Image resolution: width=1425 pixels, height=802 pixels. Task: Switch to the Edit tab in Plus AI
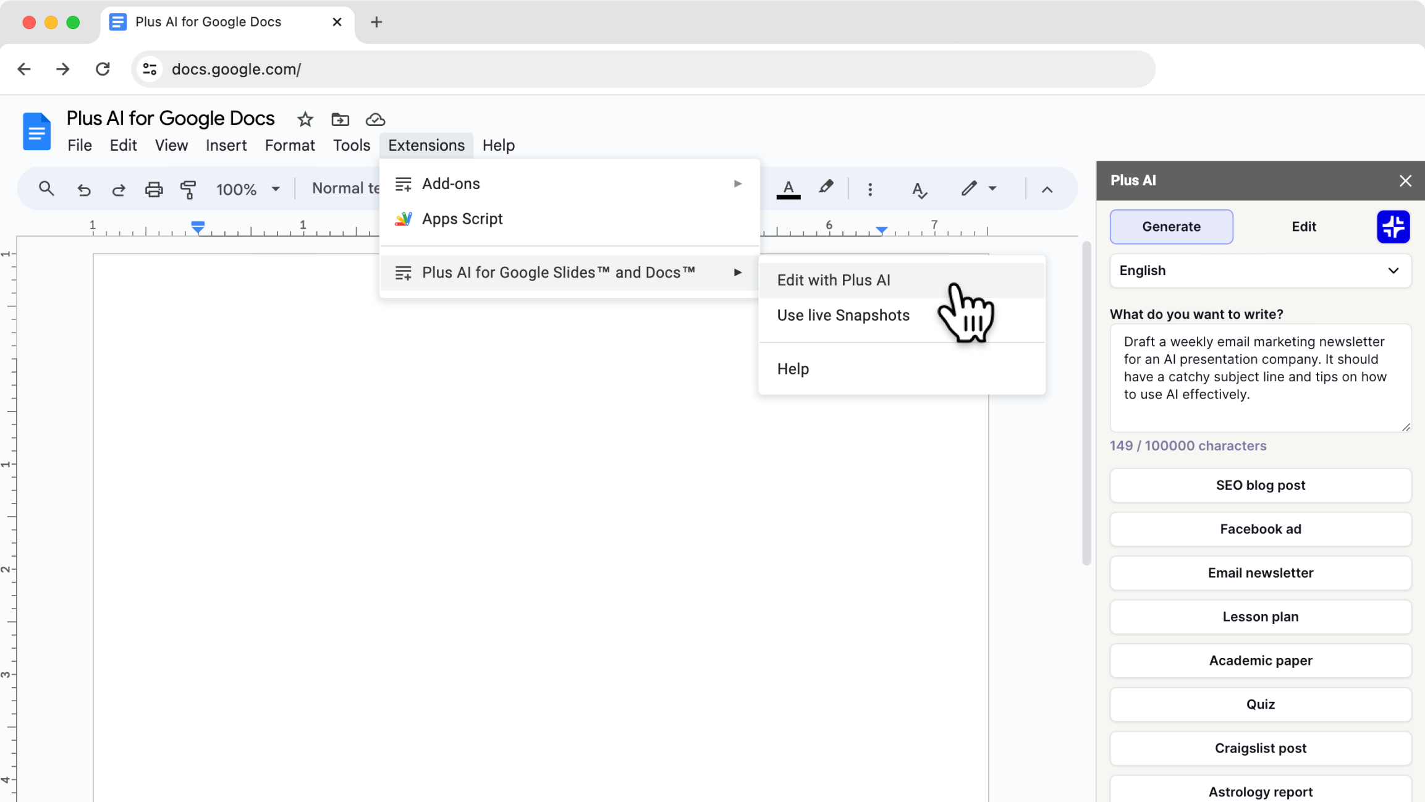click(1303, 227)
